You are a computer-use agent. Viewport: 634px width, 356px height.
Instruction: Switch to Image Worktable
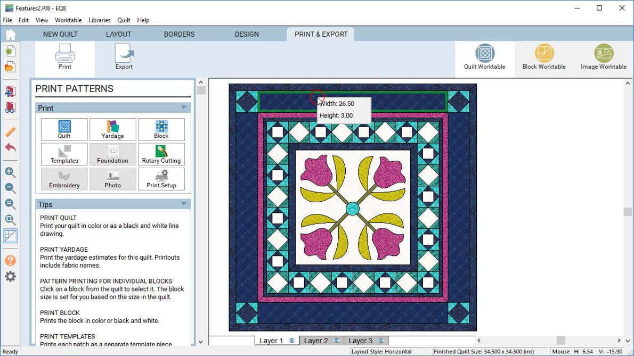pyautogui.click(x=603, y=57)
